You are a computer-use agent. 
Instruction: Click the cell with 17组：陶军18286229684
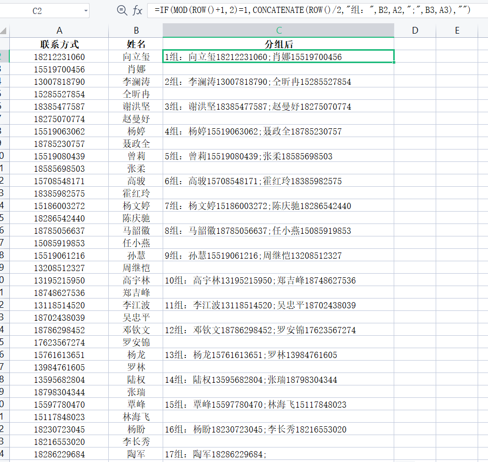point(279,454)
